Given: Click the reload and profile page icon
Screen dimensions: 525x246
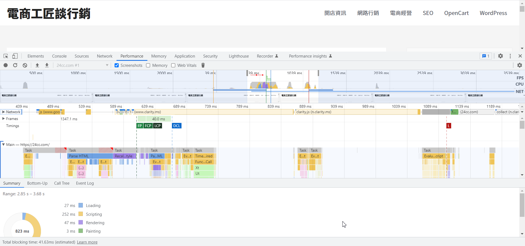Looking at the screenshot, I should click(15, 65).
